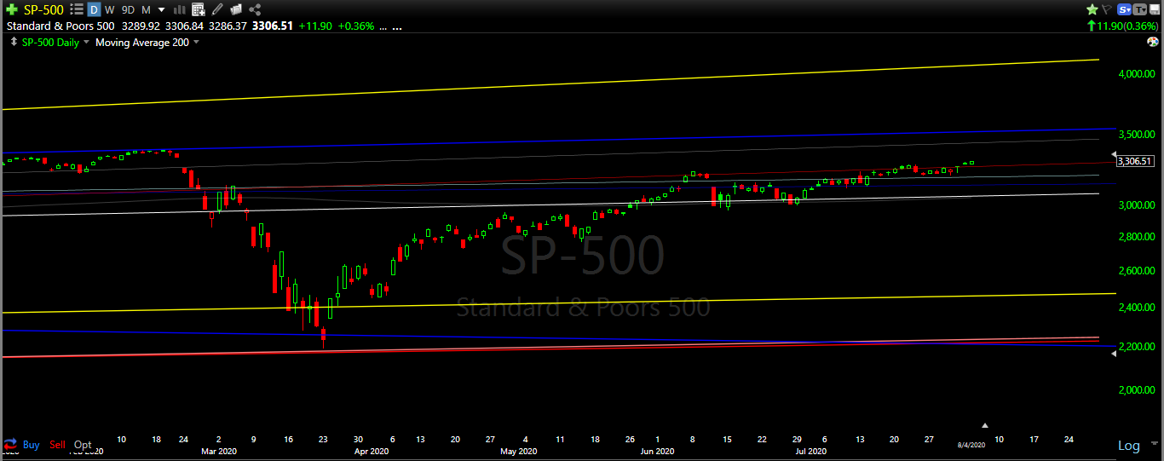
Task: Click the low price 3286.37
Action: click(x=228, y=26)
